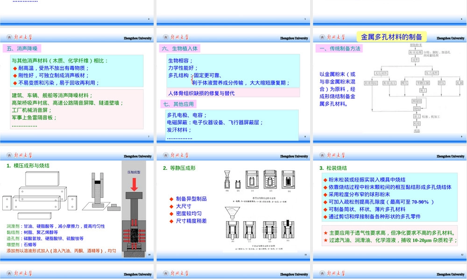Click the line "黏结剂：树脂、聚乙烯醇等"
Screen dimensions: 467x280
[x=32, y=232]
